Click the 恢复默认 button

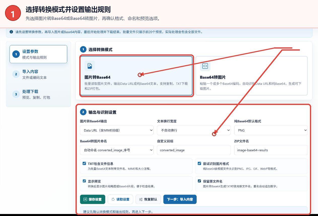(148, 199)
